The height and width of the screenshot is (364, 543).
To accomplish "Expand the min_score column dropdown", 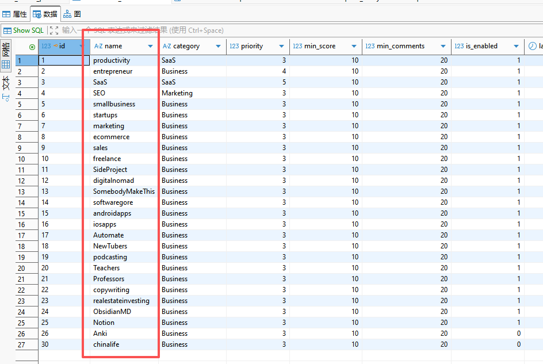I will click(354, 47).
